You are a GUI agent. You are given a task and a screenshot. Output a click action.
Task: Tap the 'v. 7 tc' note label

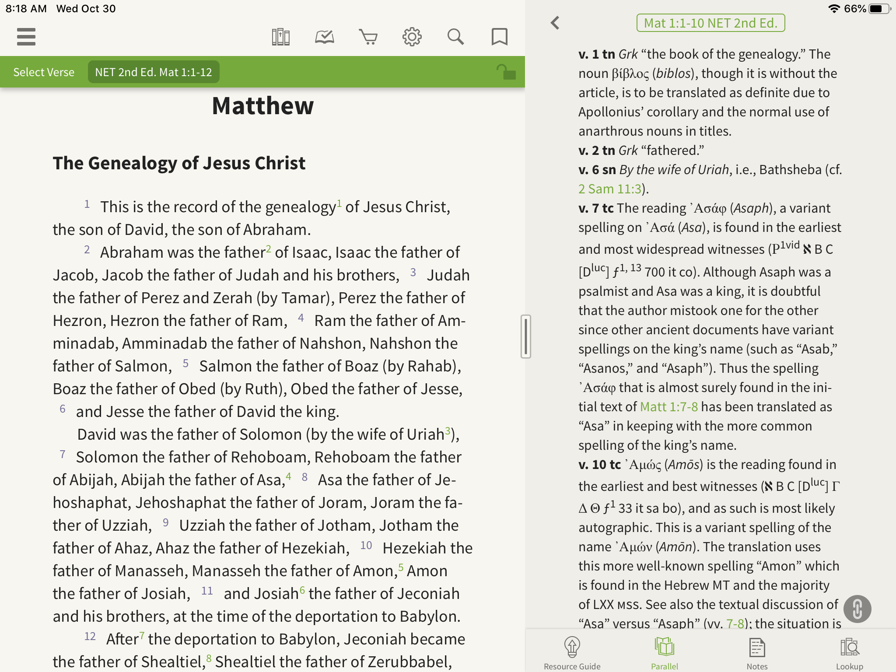click(x=596, y=208)
